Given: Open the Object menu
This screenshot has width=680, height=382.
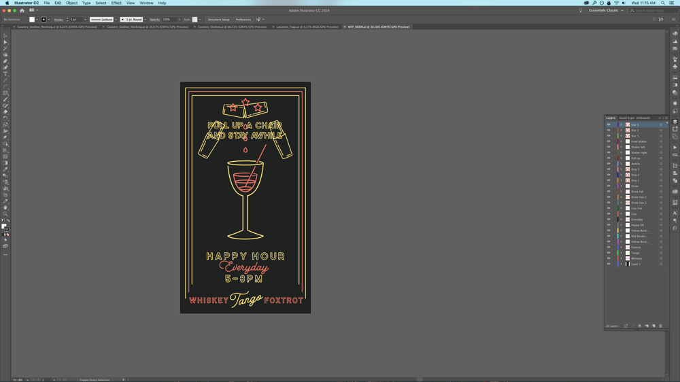Looking at the screenshot, I should [71, 3].
